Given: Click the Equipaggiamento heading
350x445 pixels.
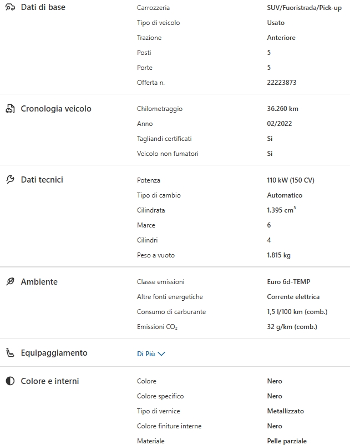Looking at the screenshot, I should point(54,353).
